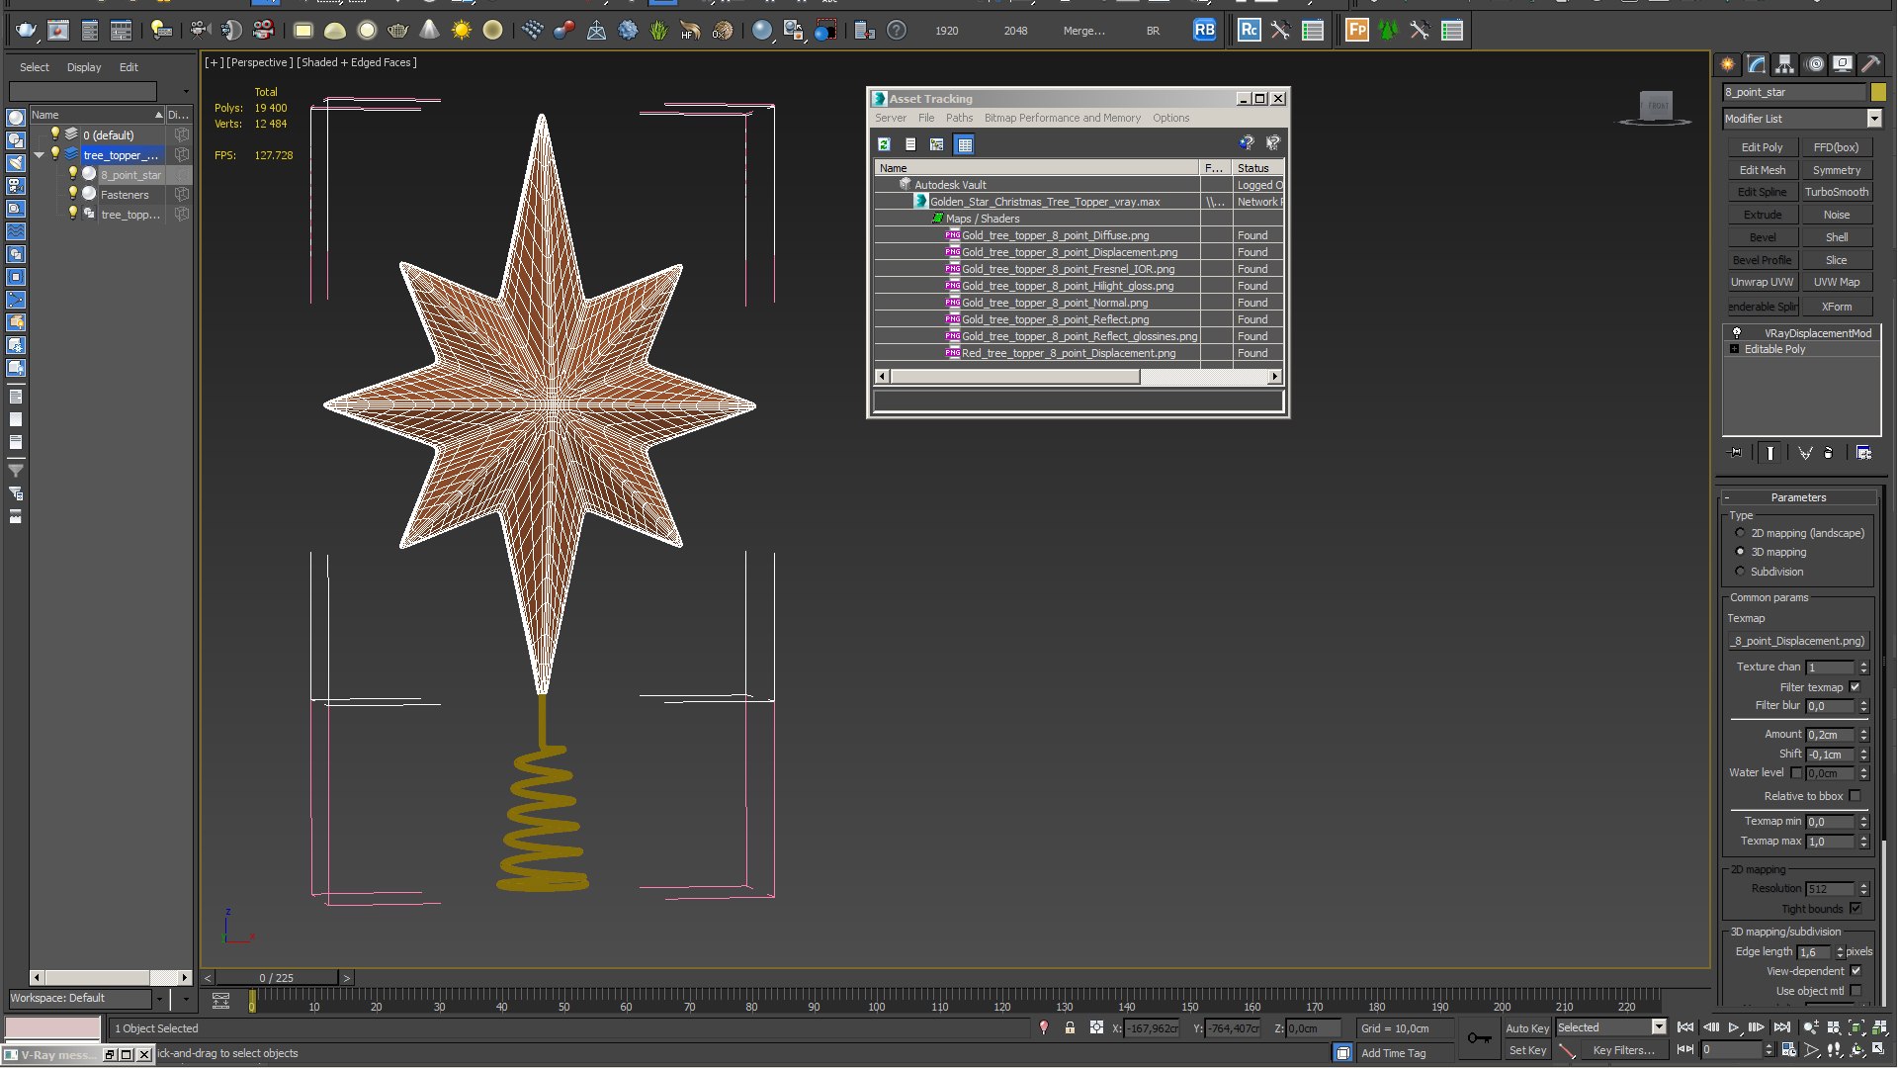This screenshot has width=1898, height=1068.
Task: Collapse the Parameters rollout
Action: click(1798, 497)
